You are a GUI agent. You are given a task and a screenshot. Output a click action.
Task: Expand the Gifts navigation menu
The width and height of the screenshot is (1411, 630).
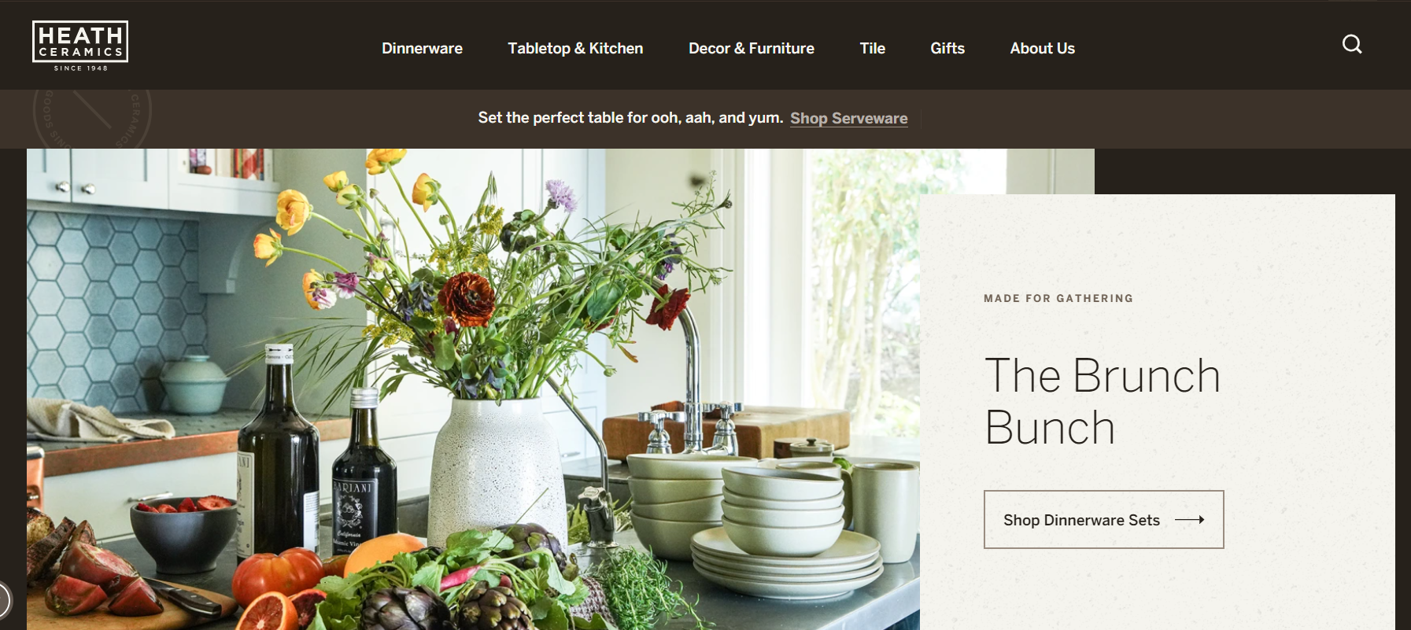(x=947, y=48)
